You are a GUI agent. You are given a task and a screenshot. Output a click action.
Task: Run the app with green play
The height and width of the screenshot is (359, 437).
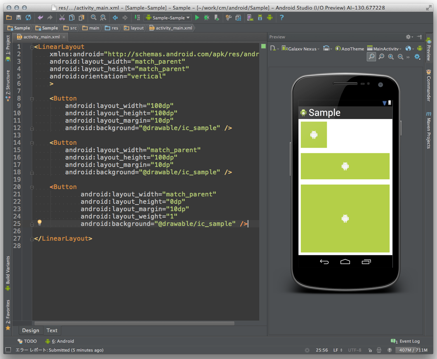(x=197, y=18)
